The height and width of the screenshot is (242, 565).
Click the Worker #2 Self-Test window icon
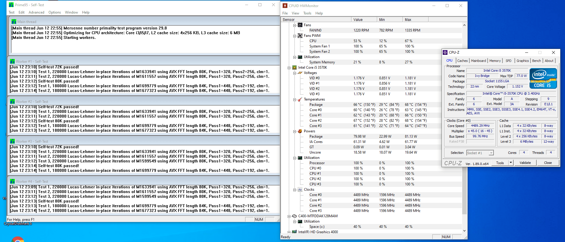12,101
